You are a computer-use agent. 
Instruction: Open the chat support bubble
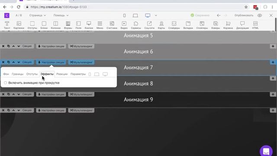coord(266,151)
